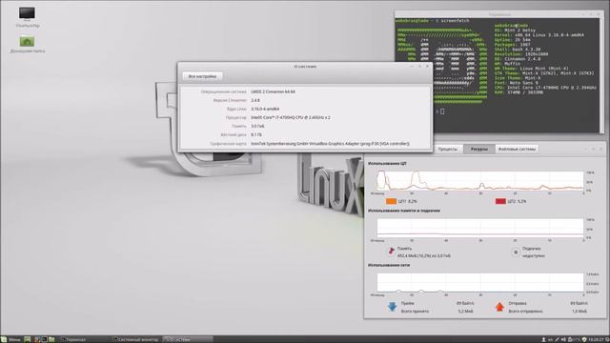Click the WM: Muffin line in the terminal
Viewport: 610px width, 343px height.
(507, 64)
